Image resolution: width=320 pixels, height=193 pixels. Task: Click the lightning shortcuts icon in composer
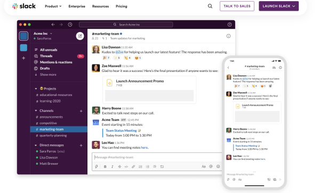point(97,167)
